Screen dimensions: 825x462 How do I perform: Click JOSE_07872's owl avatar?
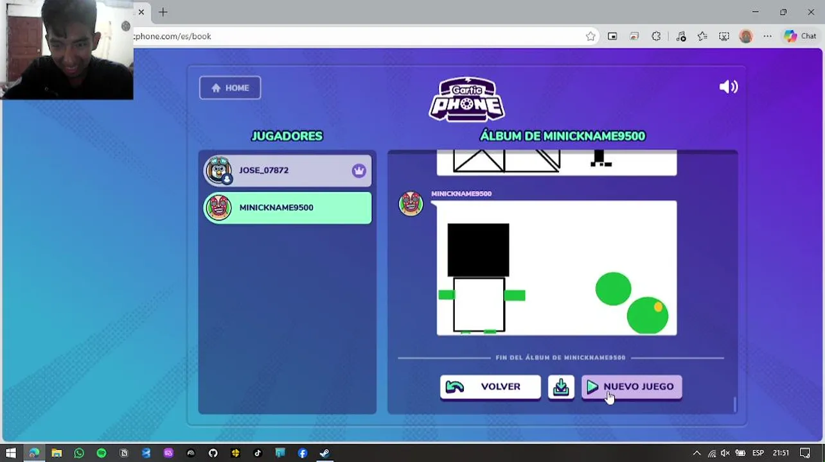218,170
